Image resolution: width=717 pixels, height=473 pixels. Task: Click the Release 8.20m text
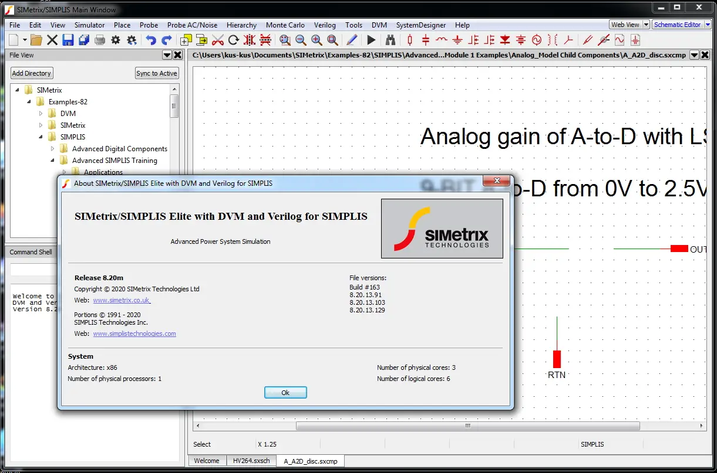tap(99, 278)
